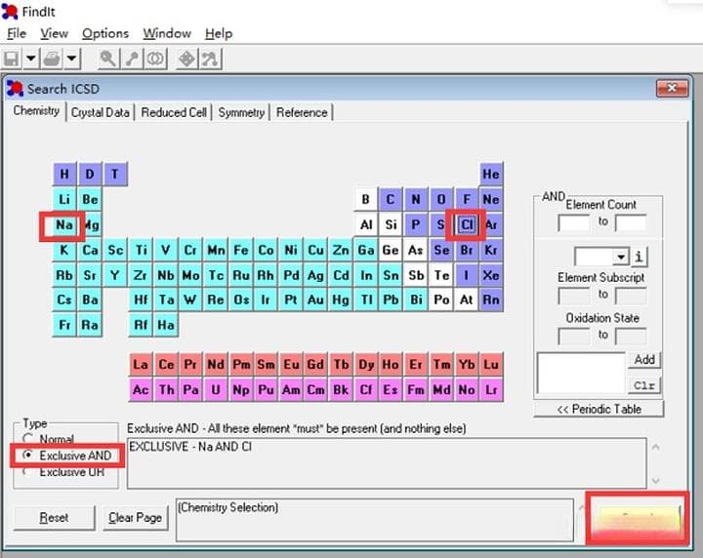
Task: Click the Element Count maximum field
Action: point(631,222)
